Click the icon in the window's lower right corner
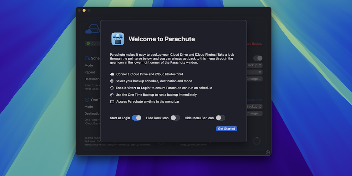This screenshot has height=176, width=352. 268,152
